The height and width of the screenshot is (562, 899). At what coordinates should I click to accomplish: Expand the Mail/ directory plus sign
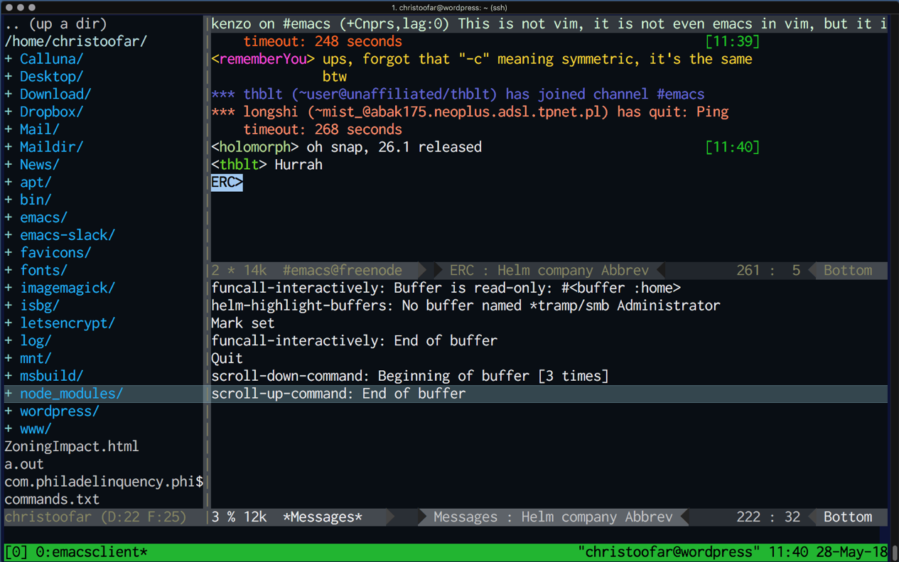(x=9, y=129)
